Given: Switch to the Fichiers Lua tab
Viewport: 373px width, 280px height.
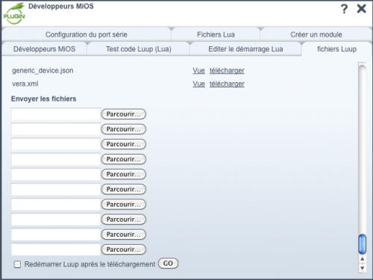Looking at the screenshot, I should (216, 34).
